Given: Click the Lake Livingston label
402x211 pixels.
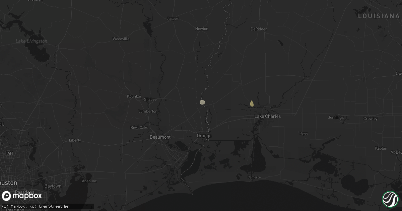Looking at the screenshot, I should pos(31,41).
